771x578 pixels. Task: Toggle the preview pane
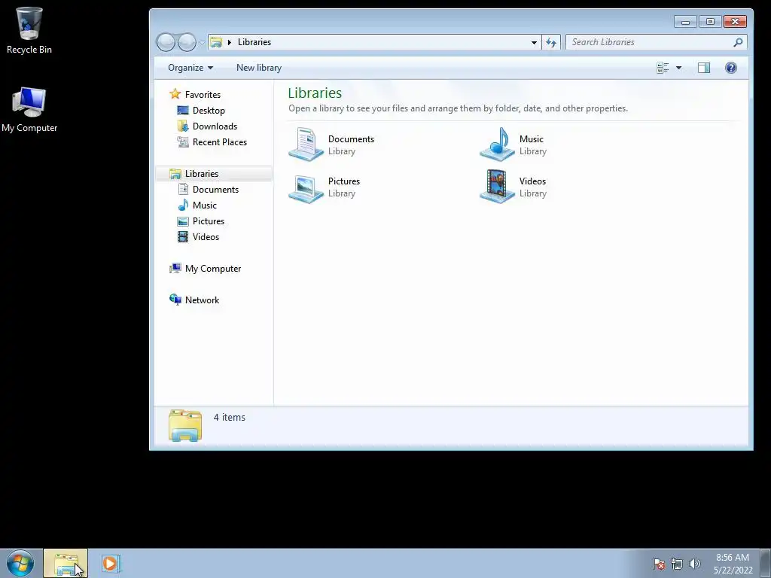(x=704, y=68)
